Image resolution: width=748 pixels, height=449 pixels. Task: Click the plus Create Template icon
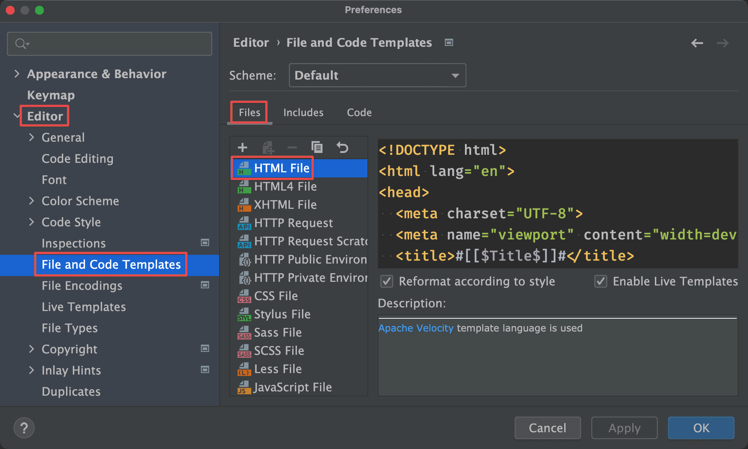click(243, 147)
